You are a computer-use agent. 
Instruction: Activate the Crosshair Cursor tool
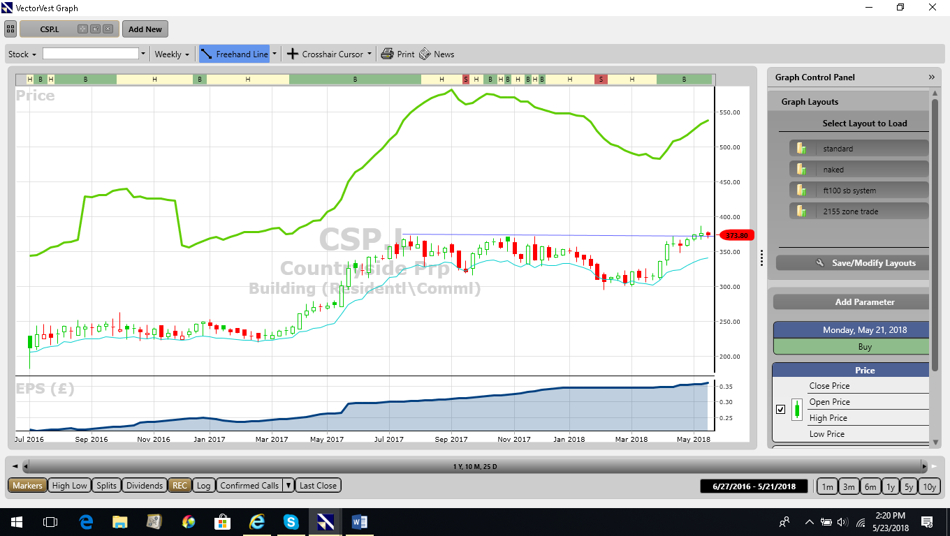(326, 54)
